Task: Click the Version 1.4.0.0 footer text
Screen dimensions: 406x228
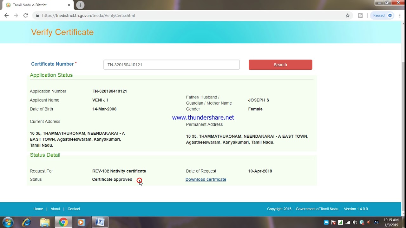Action: point(356,209)
